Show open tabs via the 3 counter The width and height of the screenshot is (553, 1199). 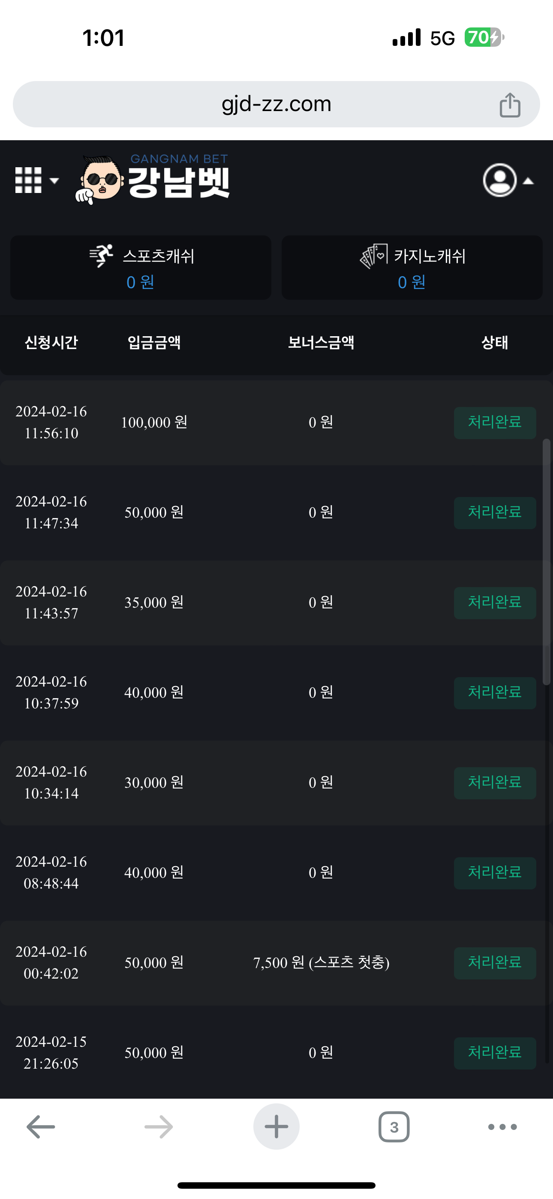394,1127
